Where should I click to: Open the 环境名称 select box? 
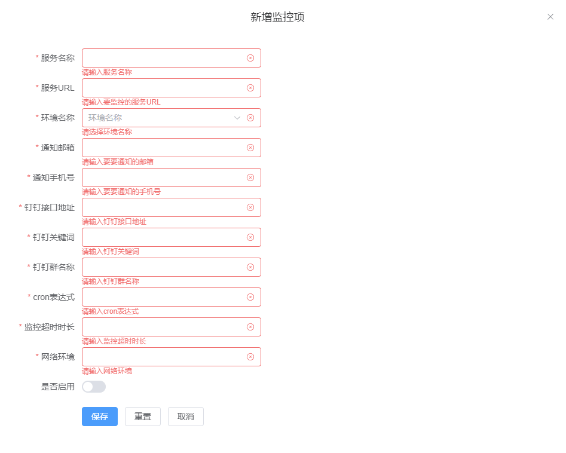point(158,118)
